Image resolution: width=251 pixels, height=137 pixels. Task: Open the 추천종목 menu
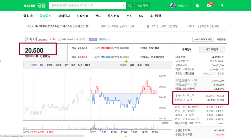point(156,16)
